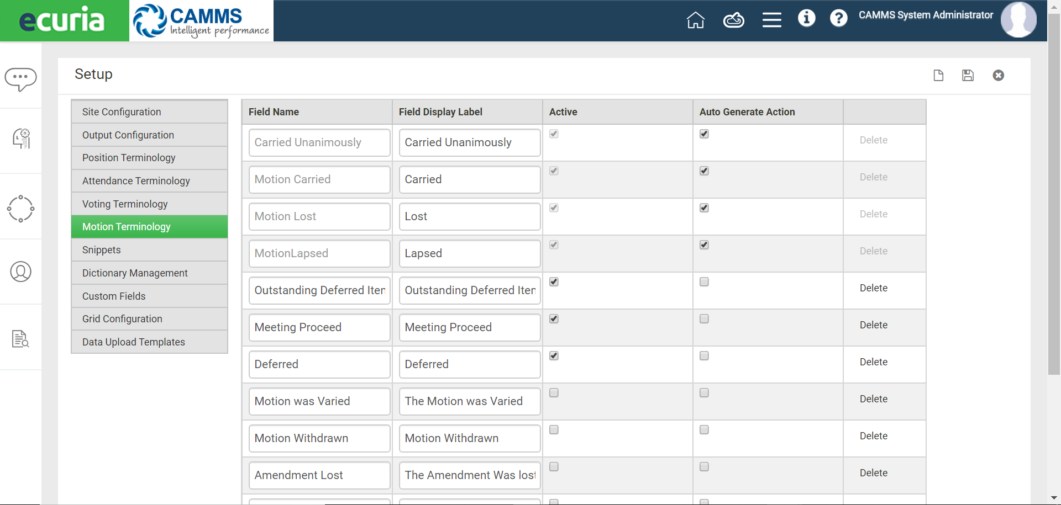The width and height of the screenshot is (1061, 505).
Task: Click the information icon
Action: click(806, 18)
